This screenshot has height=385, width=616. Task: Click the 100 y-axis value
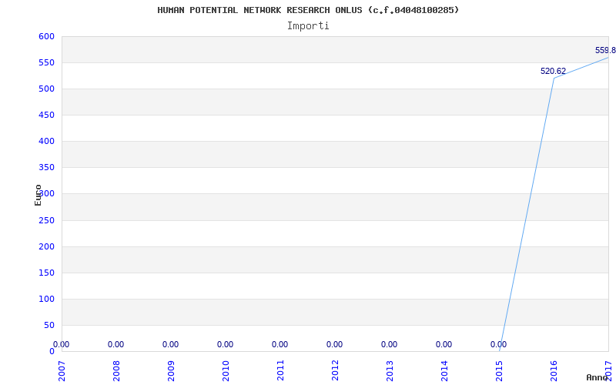46,299
